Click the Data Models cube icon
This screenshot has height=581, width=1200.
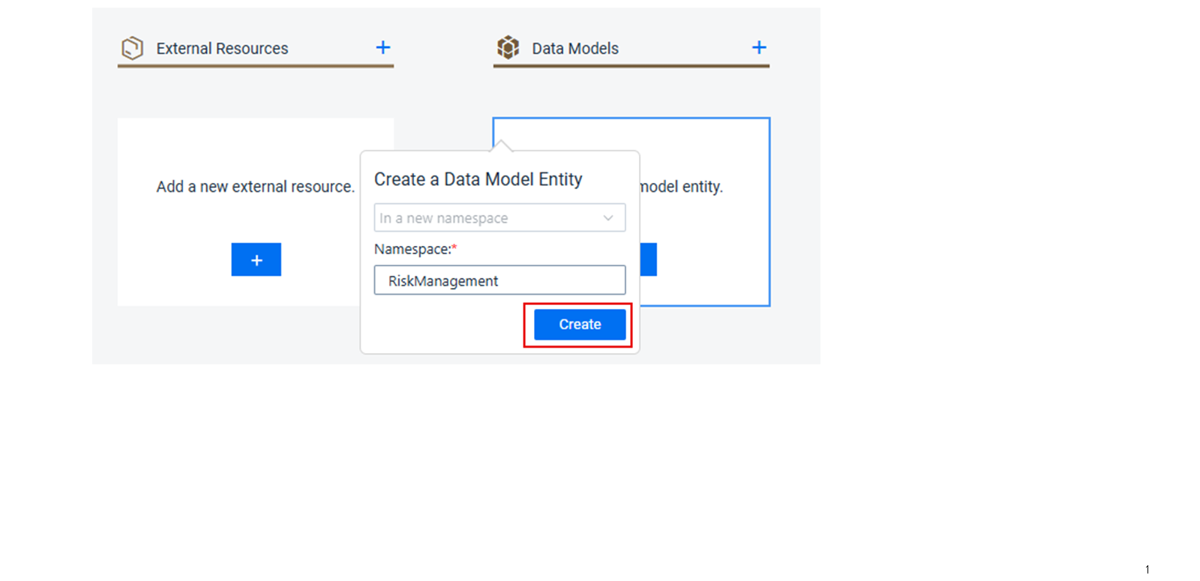pyautogui.click(x=508, y=47)
